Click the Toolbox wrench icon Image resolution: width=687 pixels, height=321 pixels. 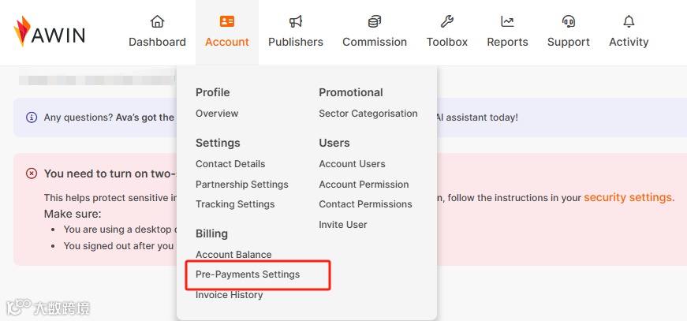pos(447,21)
